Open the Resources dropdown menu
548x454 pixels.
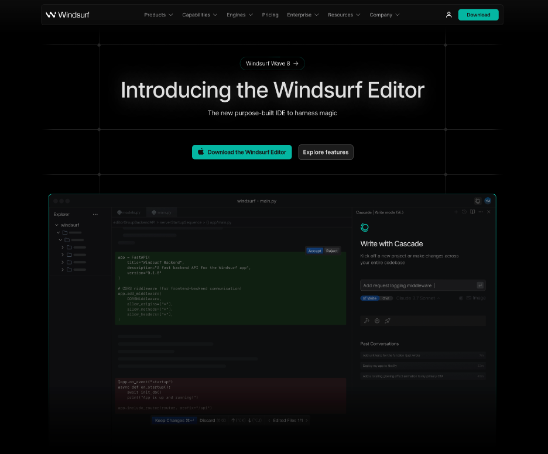[x=344, y=15]
